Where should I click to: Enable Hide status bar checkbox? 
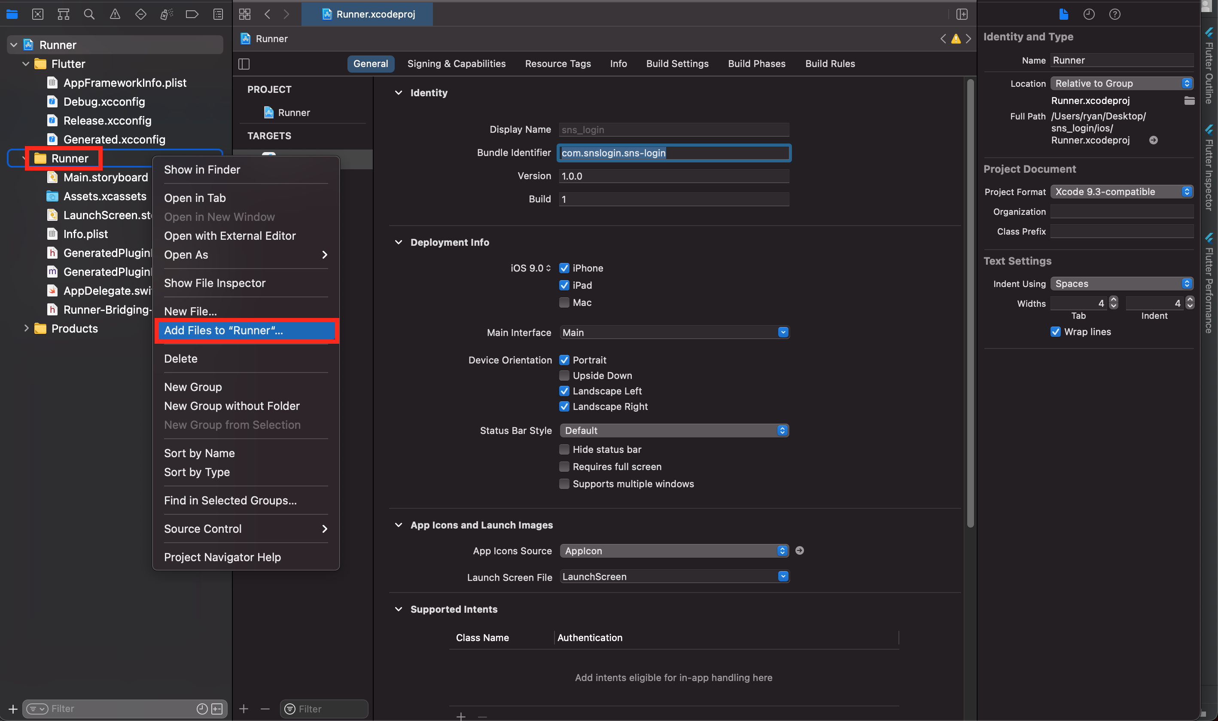point(564,449)
